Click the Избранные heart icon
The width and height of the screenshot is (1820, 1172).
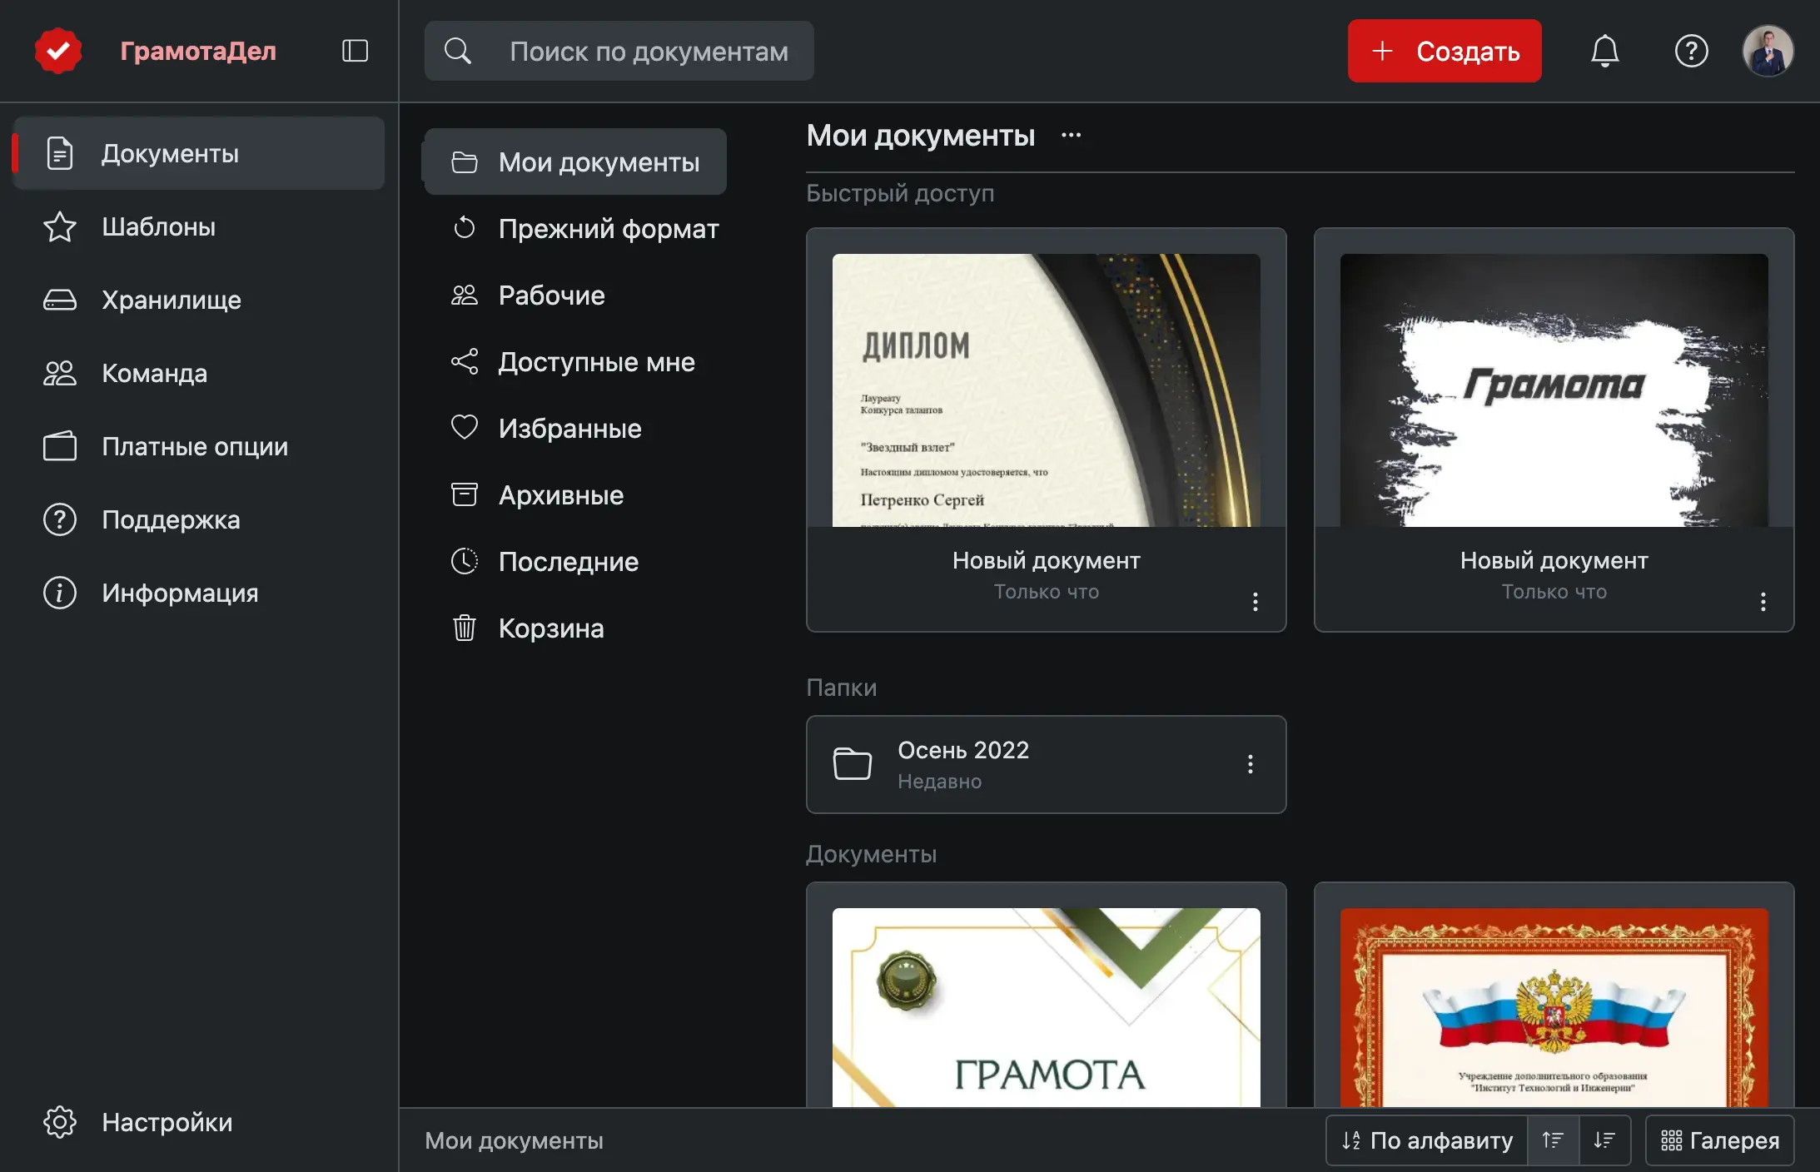pyautogui.click(x=465, y=427)
